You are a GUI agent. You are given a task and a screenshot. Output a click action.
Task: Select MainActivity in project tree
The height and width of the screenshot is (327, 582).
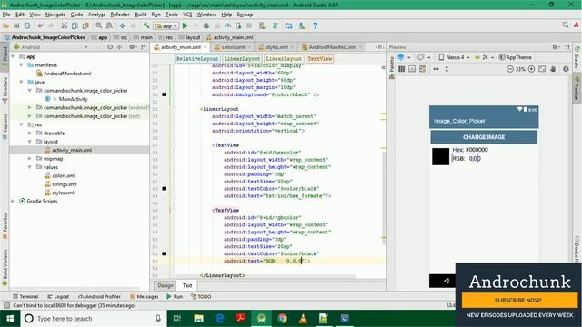tap(73, 99)
